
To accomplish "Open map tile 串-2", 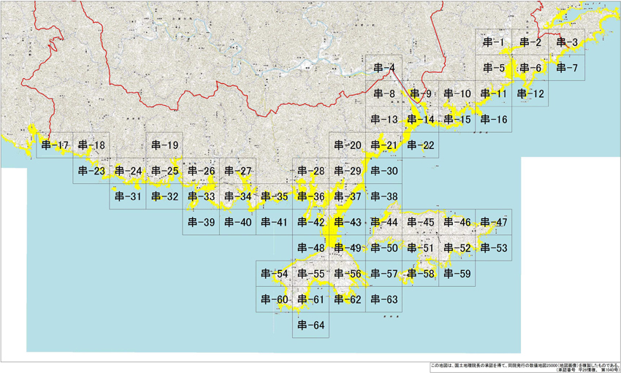I will [x=530, y=42].
